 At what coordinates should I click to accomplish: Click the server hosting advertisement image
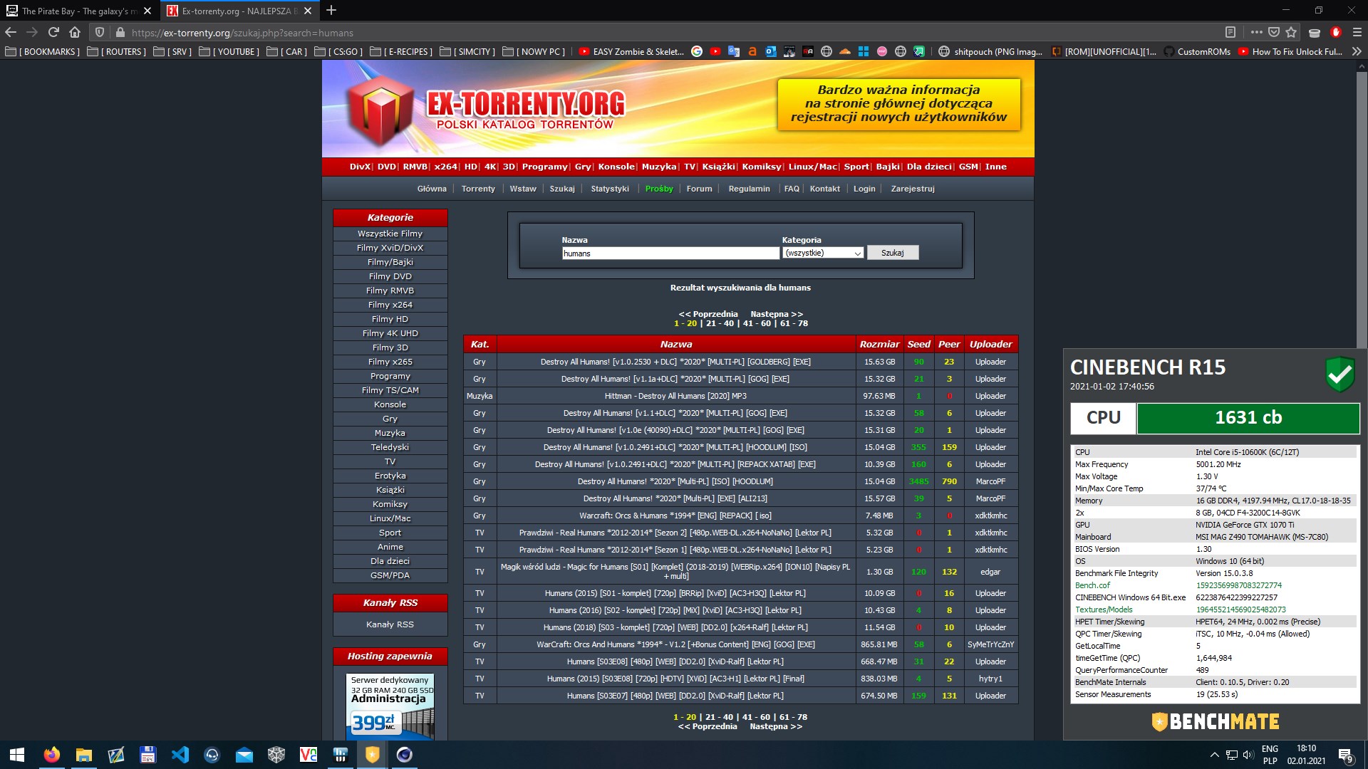(390, 706)
